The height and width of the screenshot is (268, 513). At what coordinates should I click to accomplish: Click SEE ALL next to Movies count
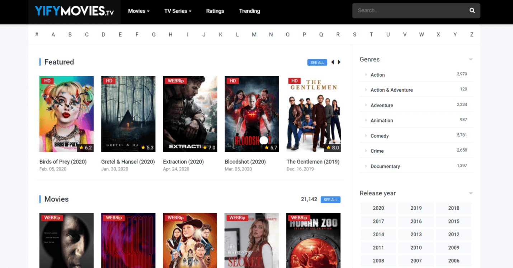click(x=330, y=200)
